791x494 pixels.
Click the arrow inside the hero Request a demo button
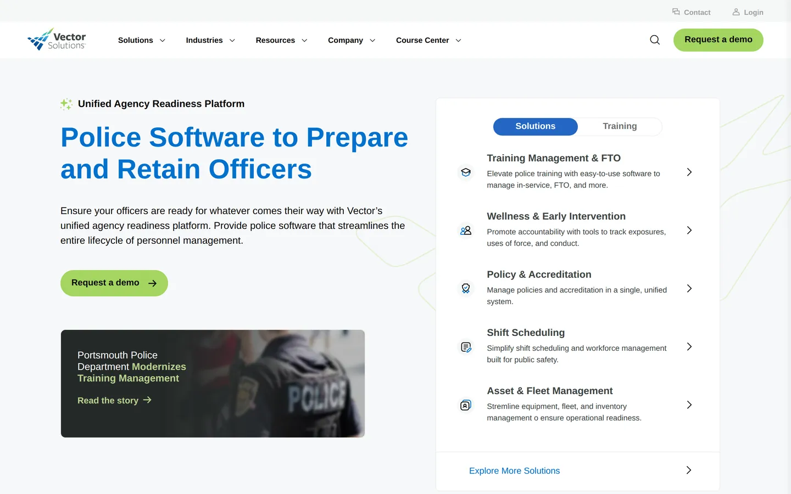(x=153, y=283)
